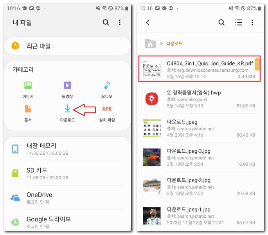268x235 pixels.
Task: Open OneDrive cloud storage
Action: tap(67, 198)
